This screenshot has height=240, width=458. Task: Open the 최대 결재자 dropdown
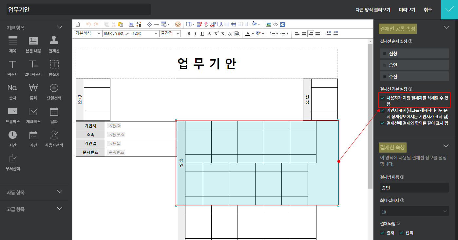[414, 212]
